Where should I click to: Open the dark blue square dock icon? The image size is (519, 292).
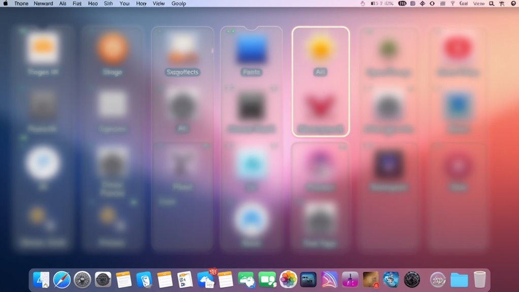click(308, 280)
